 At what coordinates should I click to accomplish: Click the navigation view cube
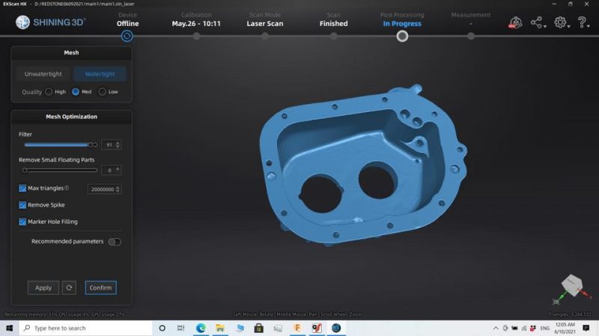tap(572, 285)
